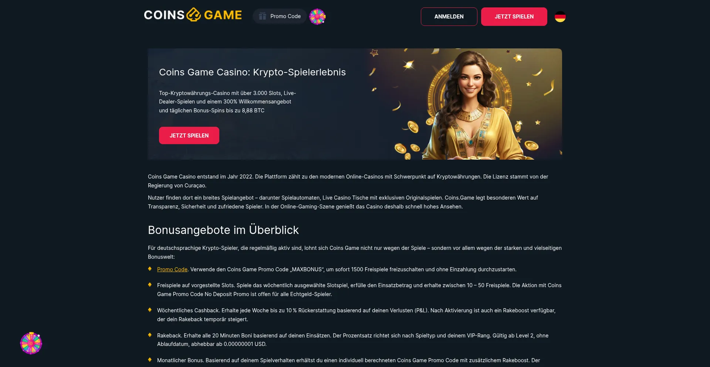Click the header JETZT SPIELEN button
Image resolution: width=710 pixels, height=367 pixels.
(x=514, y=17)
